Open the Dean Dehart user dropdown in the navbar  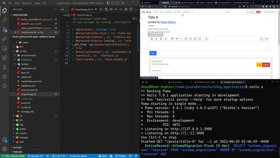pyautogui.click(x=269, y=12)
